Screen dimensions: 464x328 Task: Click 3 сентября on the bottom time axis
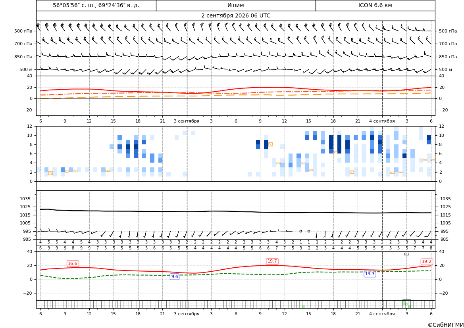tap(187, 314)
